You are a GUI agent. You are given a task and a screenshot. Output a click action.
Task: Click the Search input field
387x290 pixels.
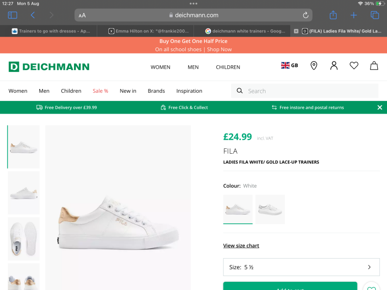pos(305,91)
